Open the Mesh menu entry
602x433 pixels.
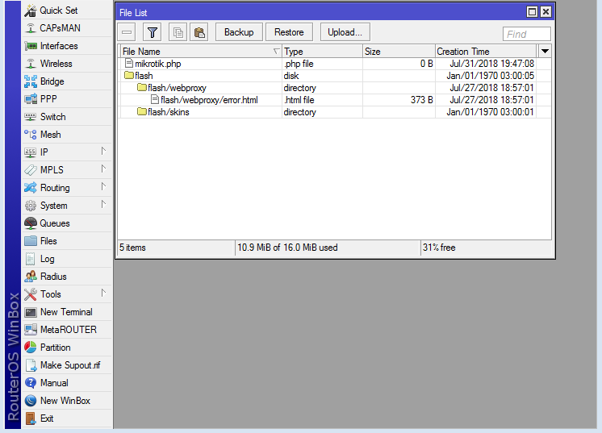67,135
